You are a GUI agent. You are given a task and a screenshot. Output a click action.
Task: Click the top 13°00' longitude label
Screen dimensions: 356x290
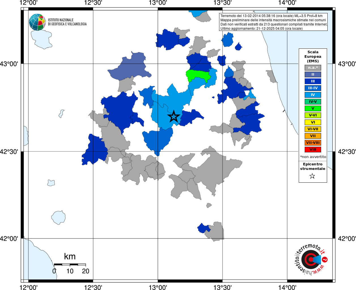pyautogui.click(x=158, y=3)
